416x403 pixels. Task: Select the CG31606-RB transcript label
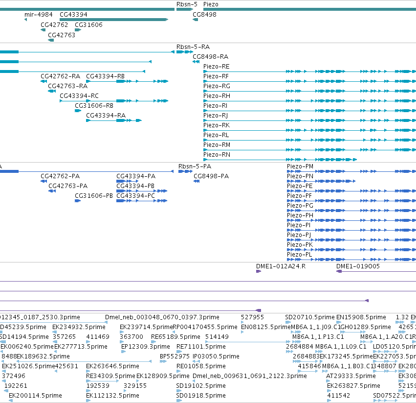click(94, 106)
